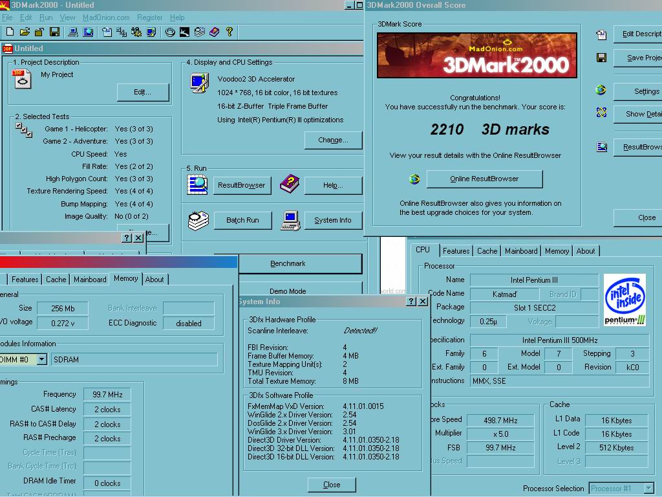The image size is (662, 497).
Task: Click the globe icon beside Online ResultBrowser
Action: pos(414,179)
